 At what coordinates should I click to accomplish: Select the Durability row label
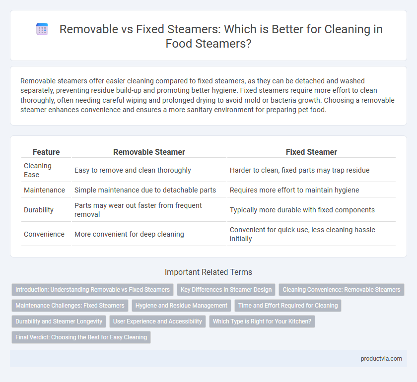pyautogui.click(x=39, y=210)
